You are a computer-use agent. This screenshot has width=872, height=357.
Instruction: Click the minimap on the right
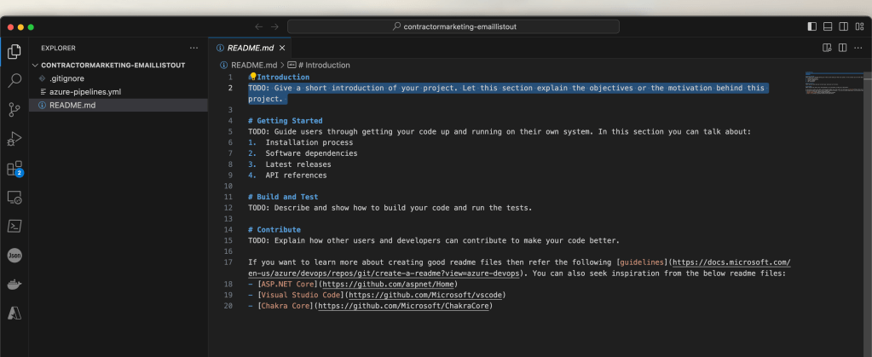[834, 83]
